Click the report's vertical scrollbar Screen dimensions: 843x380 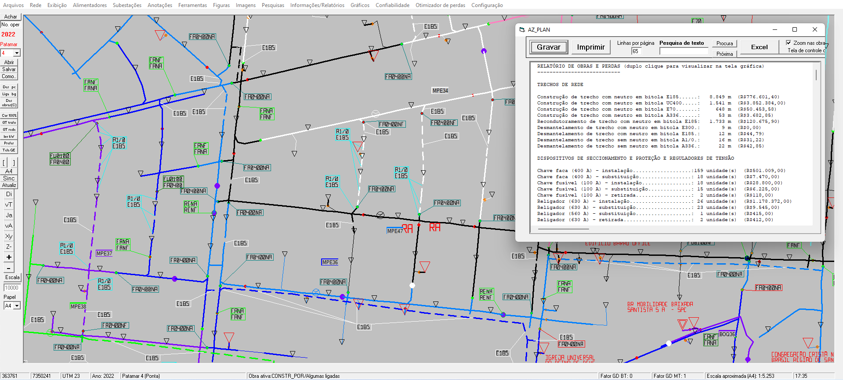tap(816, 132)
